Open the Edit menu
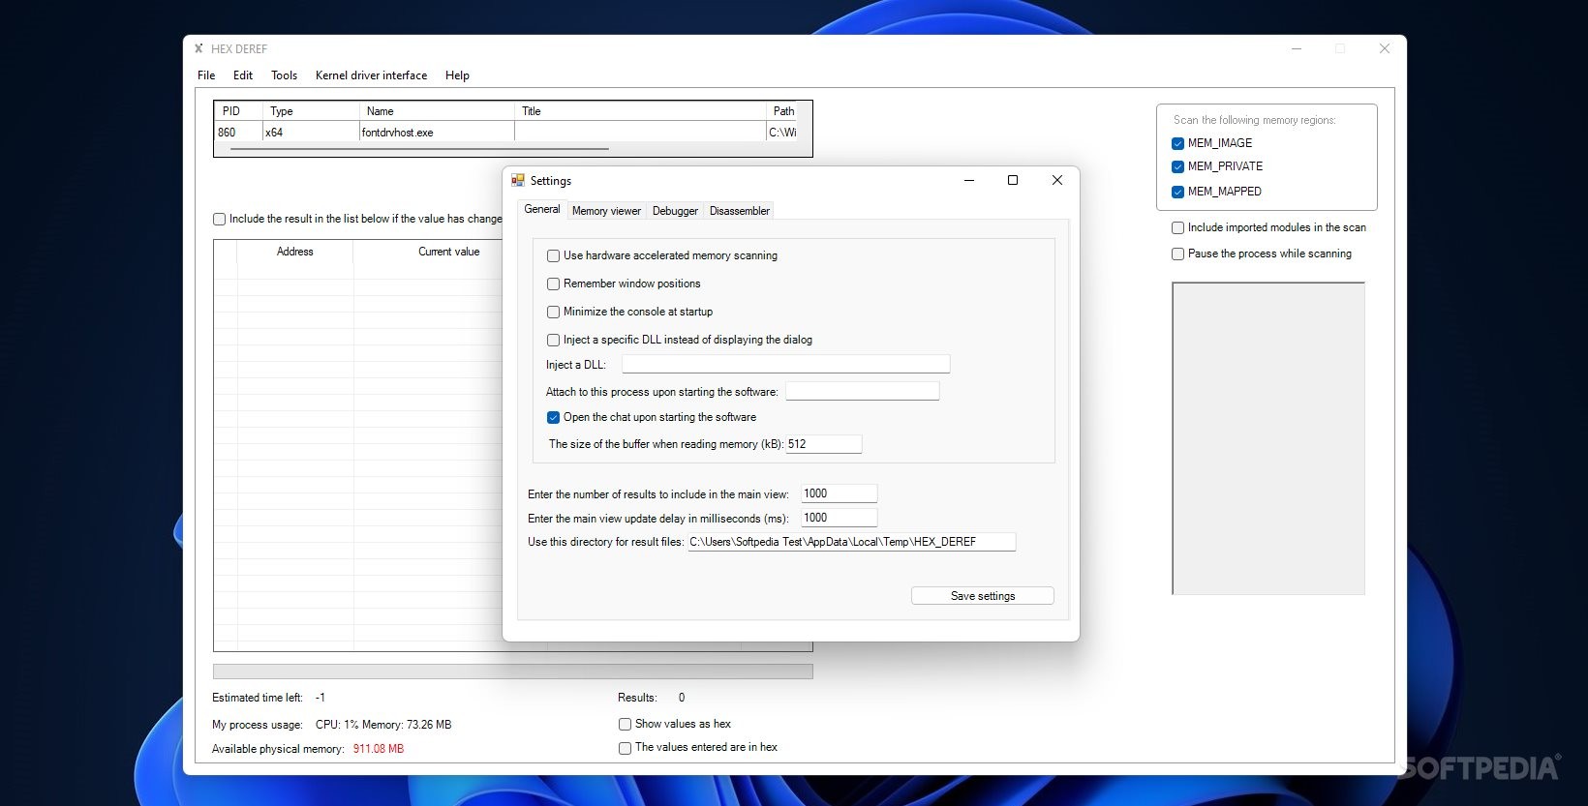Viewport: 1588px width, 806px height. [243, 75]
